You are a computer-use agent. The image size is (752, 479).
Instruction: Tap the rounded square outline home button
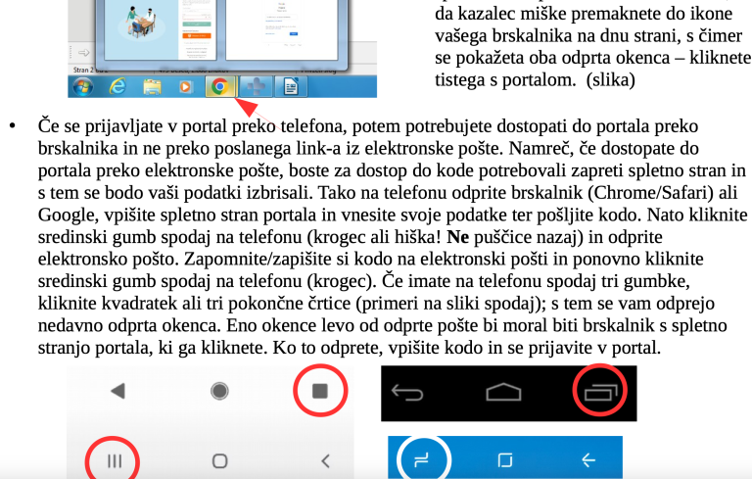coord(220,459)
